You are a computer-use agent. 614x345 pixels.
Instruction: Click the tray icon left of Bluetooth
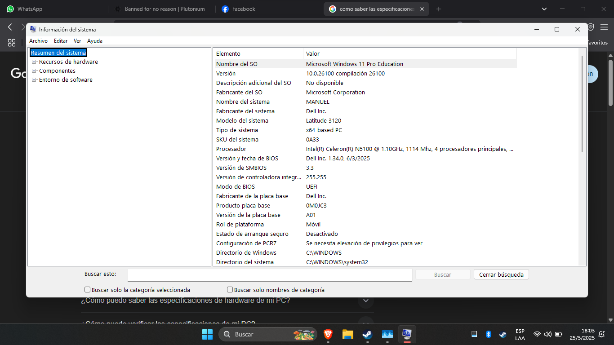(x=474, y=334)
